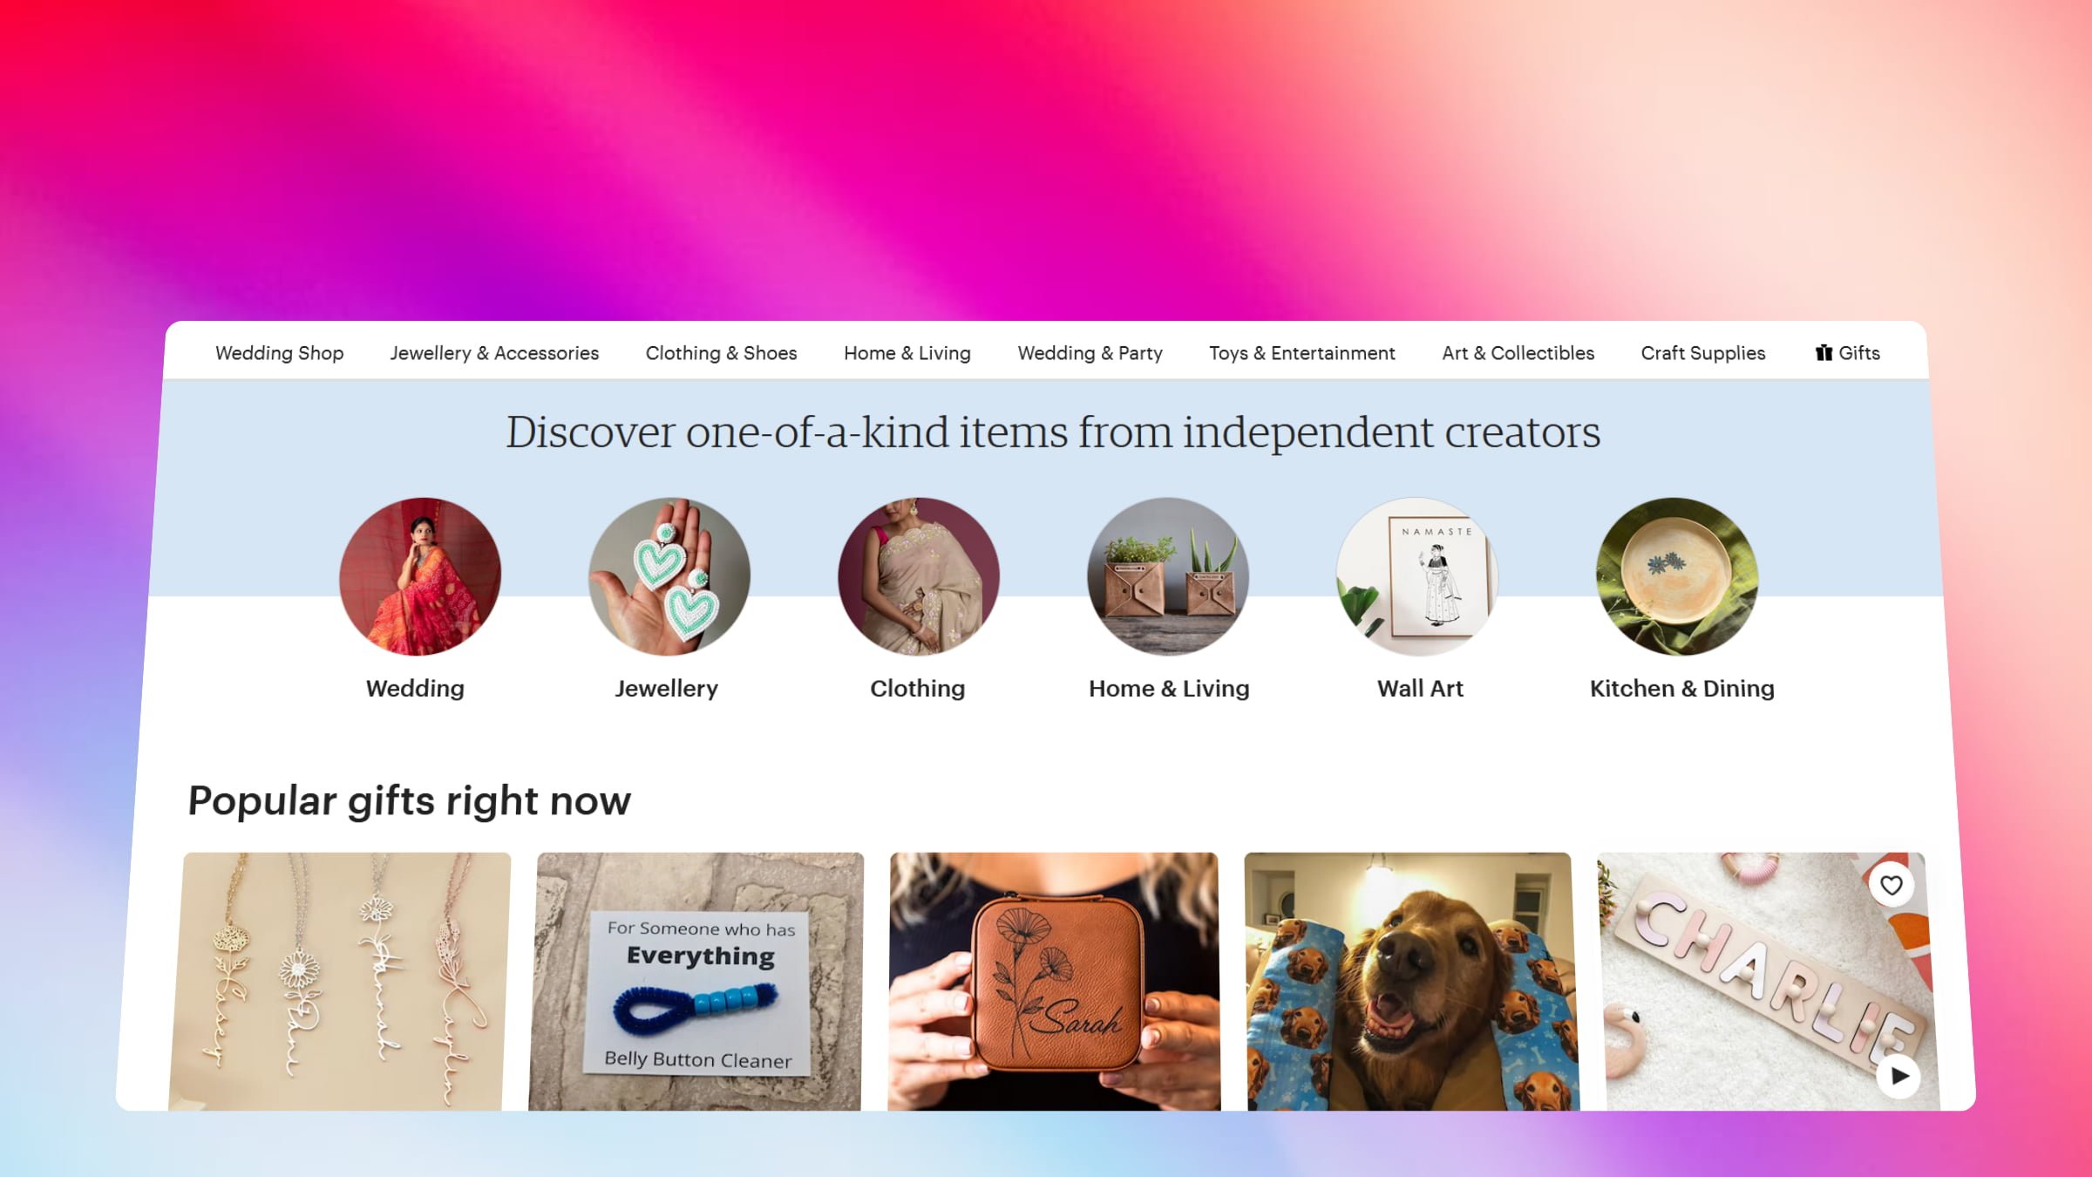This screenshot has width=2092, height=1177.
Task: Click the Wall Art category circle icon
Action: click(1420, 576)
